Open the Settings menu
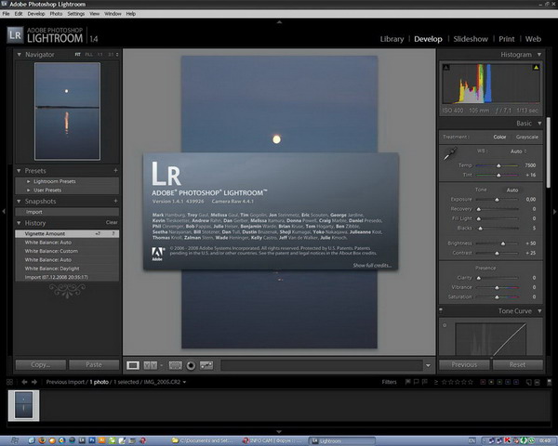The width and height of the screenshot is (558, 446). 76,14
